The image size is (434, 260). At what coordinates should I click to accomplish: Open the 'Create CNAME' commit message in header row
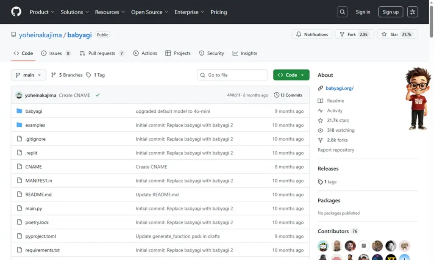pyautogui.click(x=75, y=95)
